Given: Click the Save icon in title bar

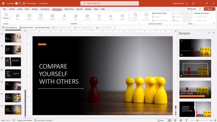Looking at the screenshot, I should (x=24, y=3).
